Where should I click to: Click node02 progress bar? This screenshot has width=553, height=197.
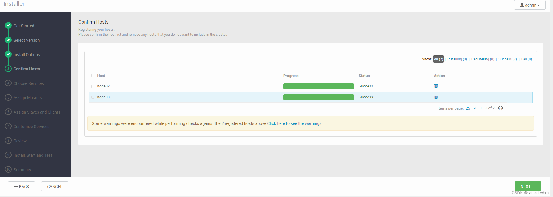[x=318, y=86]
